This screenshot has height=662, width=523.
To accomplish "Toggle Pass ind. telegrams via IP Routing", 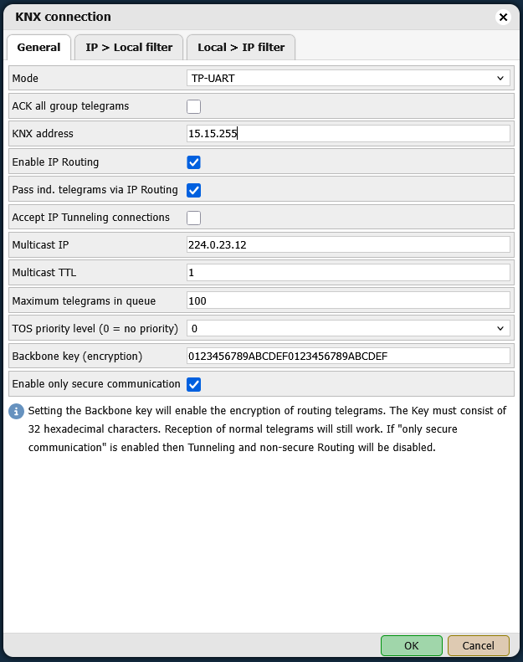I will (x=193, y=190).
